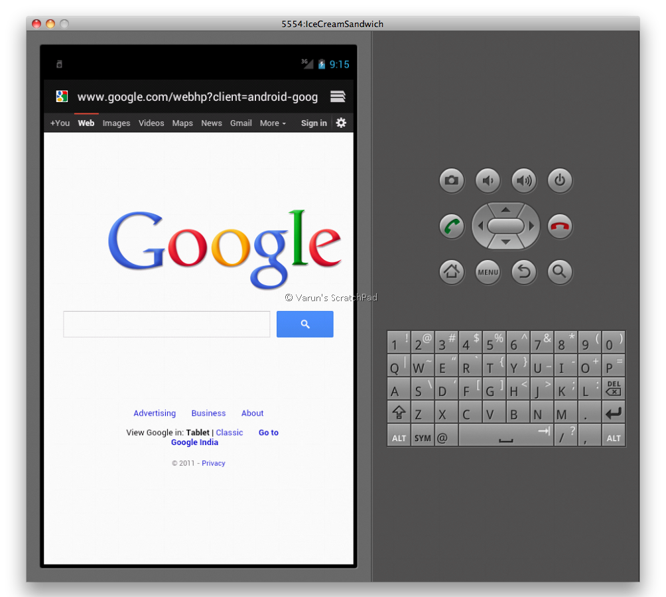Click the emulator camera button
Image resolution: width=666 pixels, height=597 pixels.
[x=452, y=180]
